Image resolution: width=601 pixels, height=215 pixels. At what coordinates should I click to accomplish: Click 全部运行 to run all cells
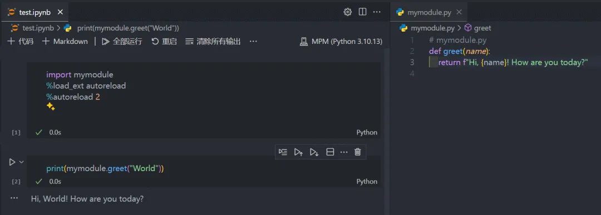click(x=122, y=41)
